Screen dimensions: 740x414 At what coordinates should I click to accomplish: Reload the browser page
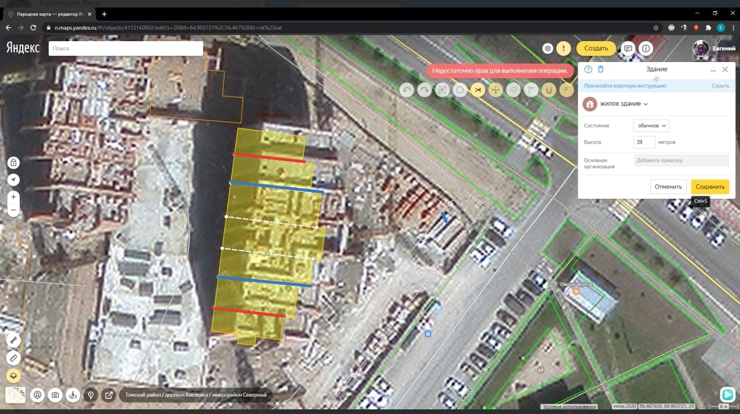(34, 27)
